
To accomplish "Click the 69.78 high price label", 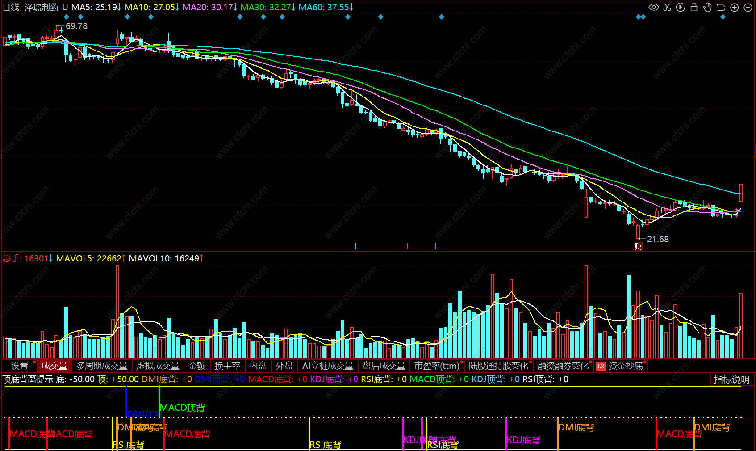I will tap(76, 26).
